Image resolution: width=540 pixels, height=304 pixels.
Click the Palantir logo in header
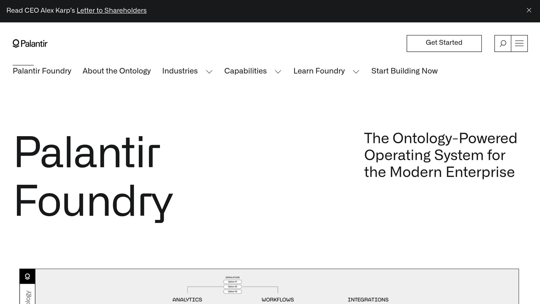tap(30, 44)
